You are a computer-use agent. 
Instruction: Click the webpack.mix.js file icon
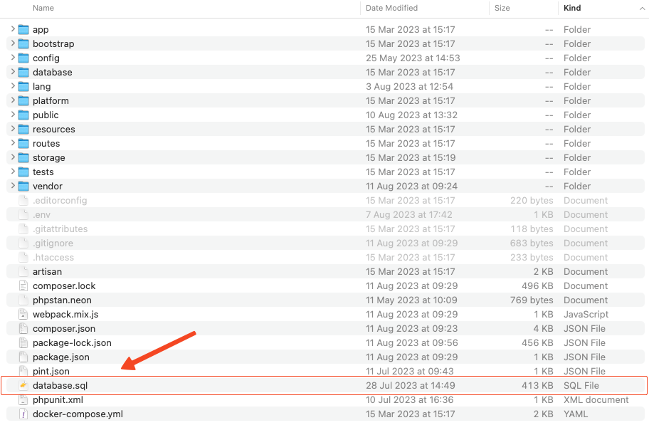tap(23, 314)
